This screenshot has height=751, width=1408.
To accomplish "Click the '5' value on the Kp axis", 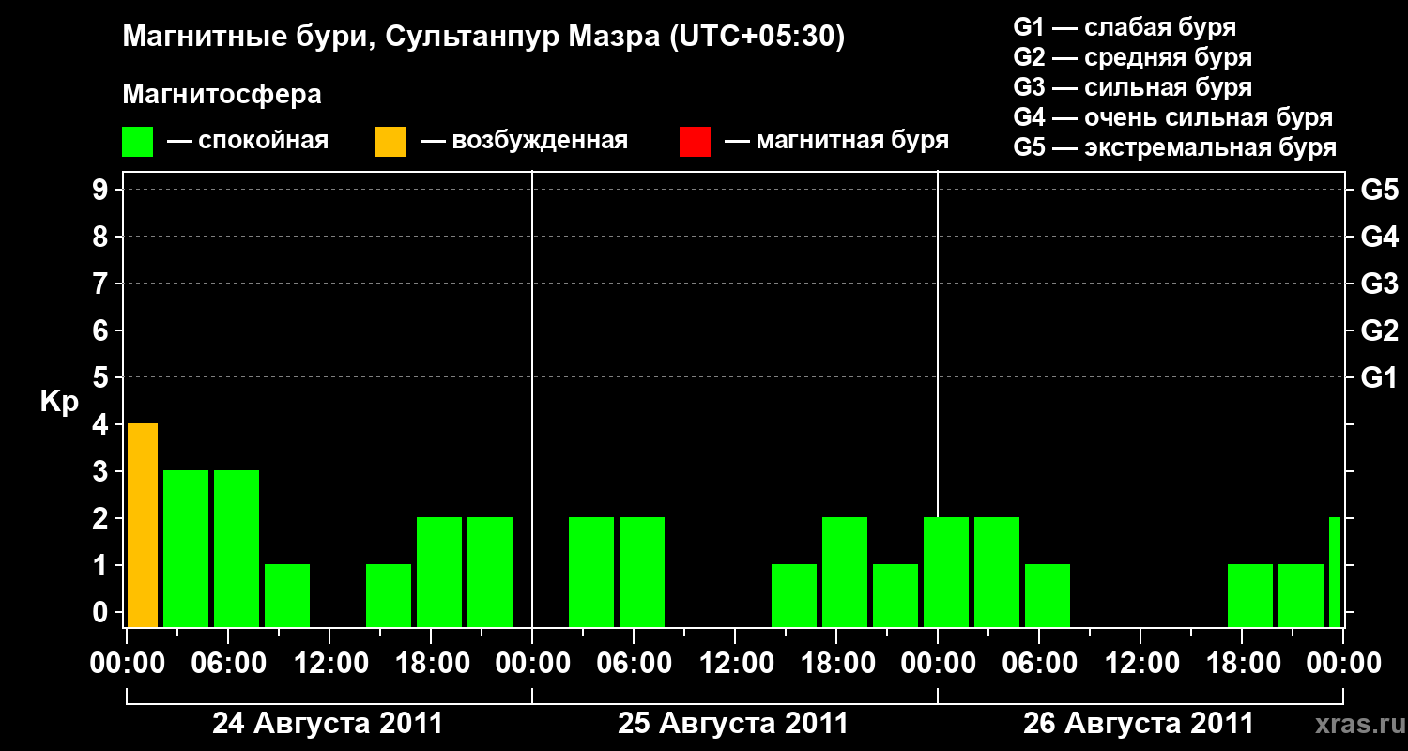I will click(x=102, y=377).
